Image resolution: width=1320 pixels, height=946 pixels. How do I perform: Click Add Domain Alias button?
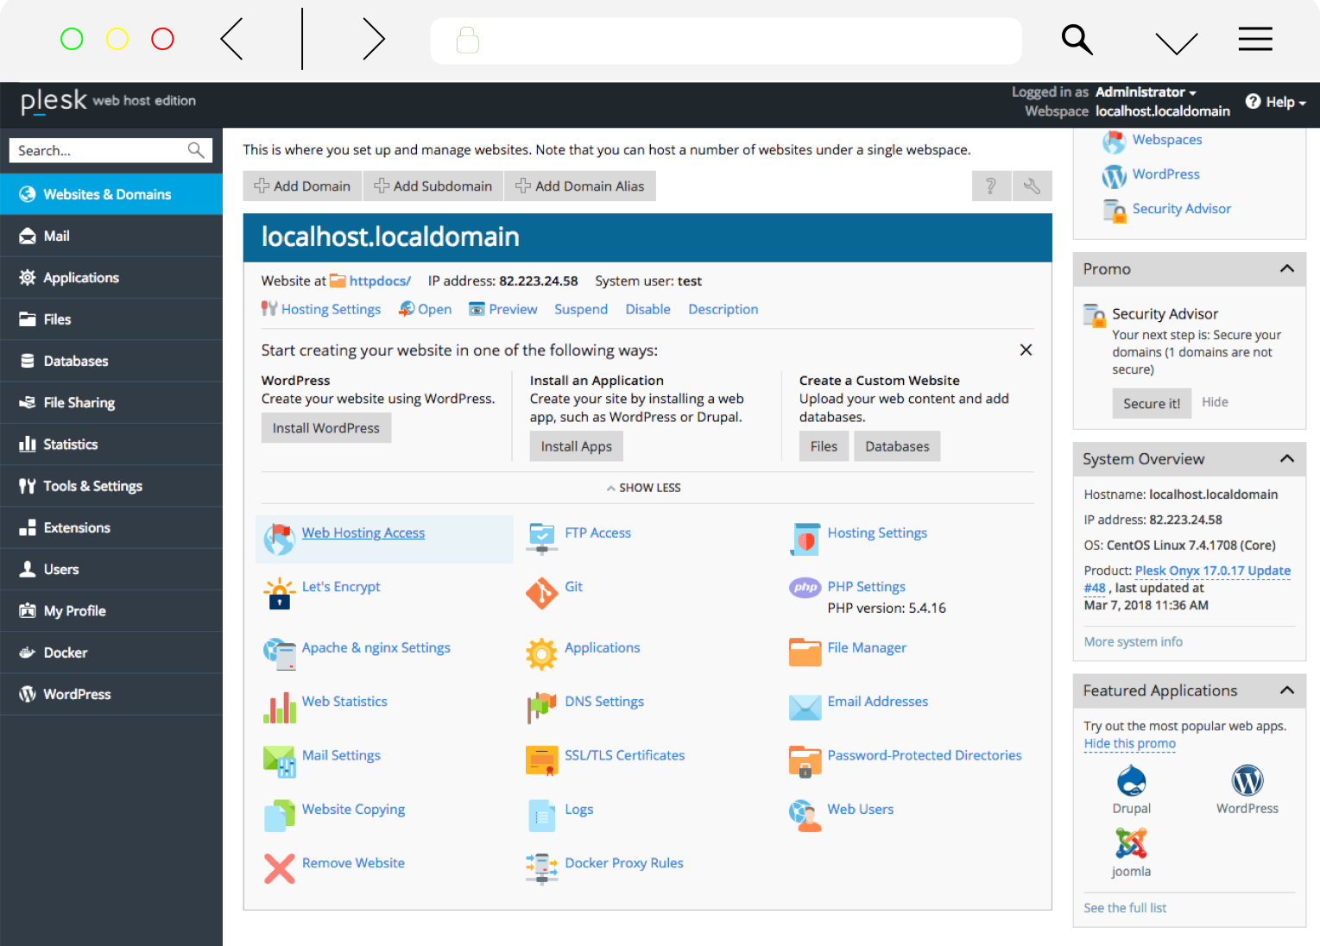(x=580, y=186)
